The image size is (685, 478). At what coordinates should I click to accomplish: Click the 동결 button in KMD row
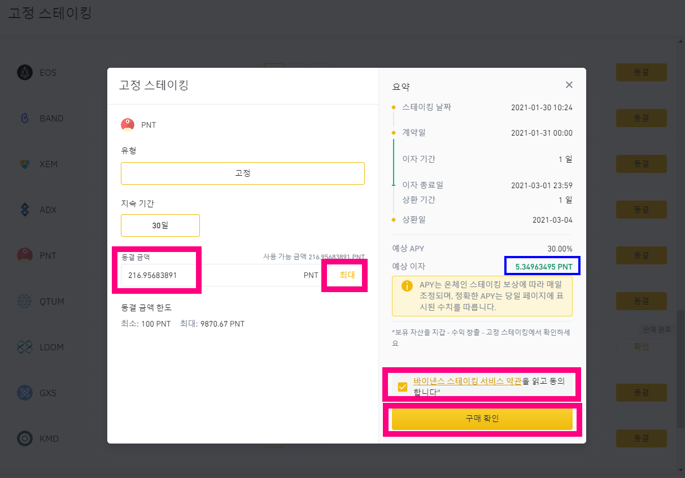[x=642, y=438]
